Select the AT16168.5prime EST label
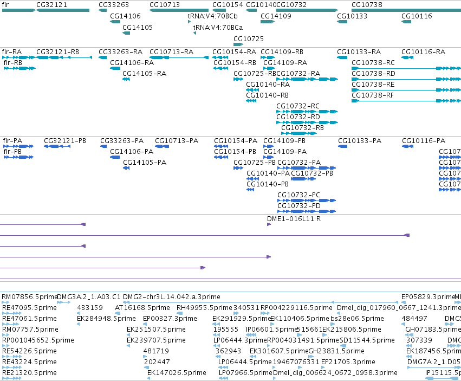The image size is (461, 381). (142, 308)
